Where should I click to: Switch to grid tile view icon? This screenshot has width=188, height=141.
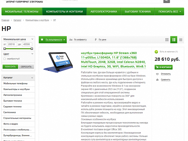[x=167, y=40]
